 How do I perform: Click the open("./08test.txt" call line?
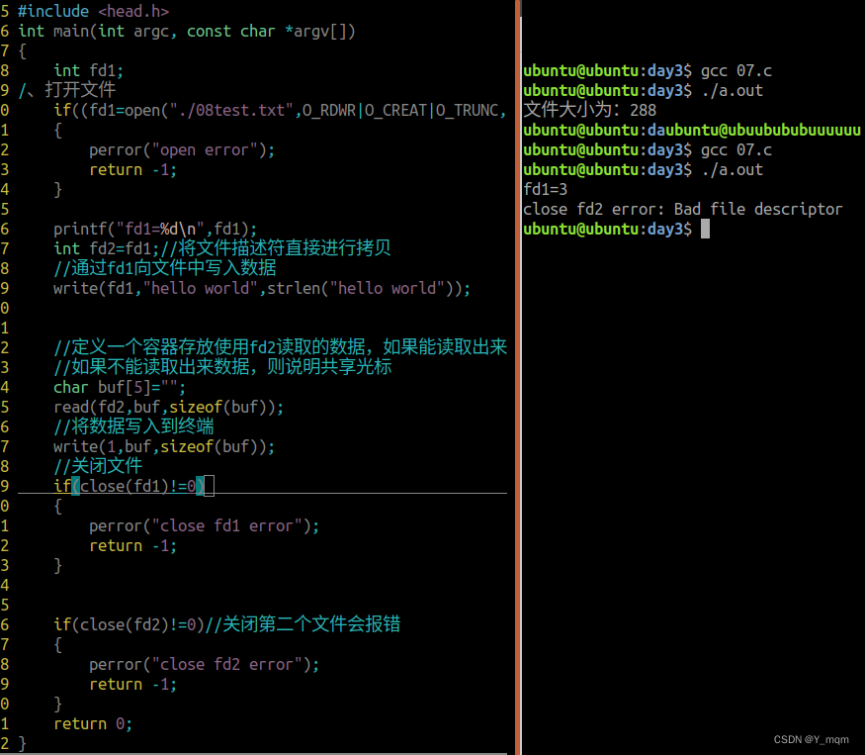click(280, 111)
